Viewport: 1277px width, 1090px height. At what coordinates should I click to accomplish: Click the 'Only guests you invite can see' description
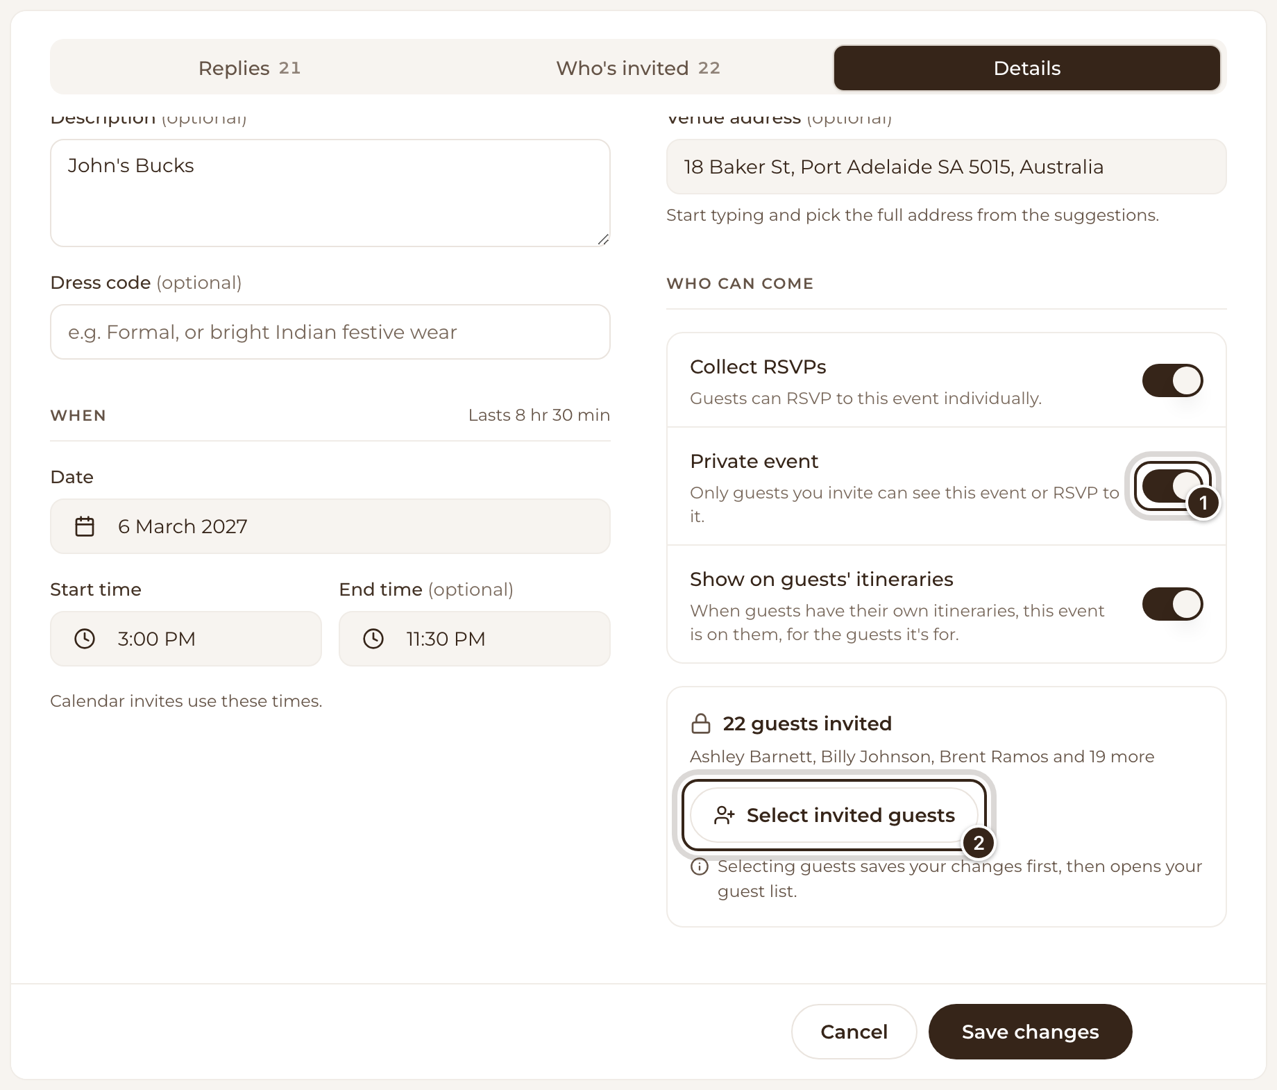tap(904, 504)
